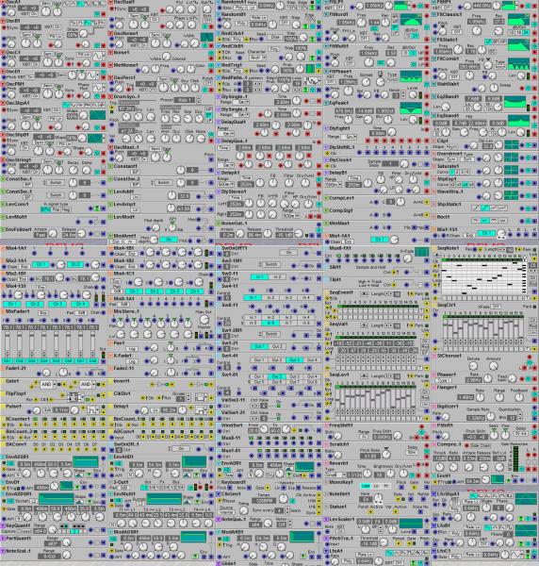Click the ModADSR1 envelope graph display
The width and height of the screenshot is (539, 566).
pos(193,537)
